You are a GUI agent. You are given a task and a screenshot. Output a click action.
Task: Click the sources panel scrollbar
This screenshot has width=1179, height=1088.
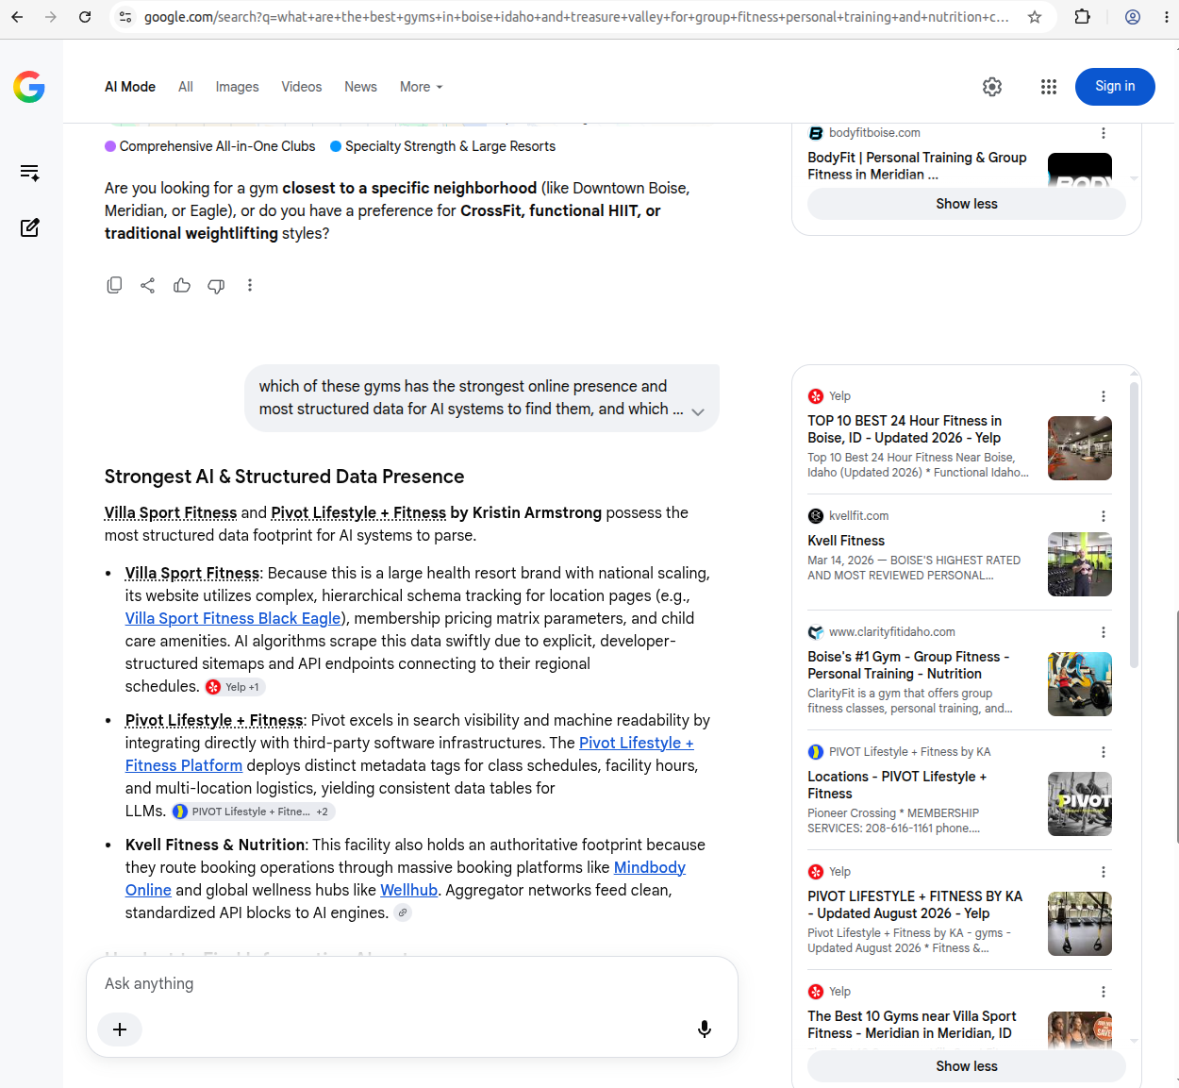point(1134,526)
